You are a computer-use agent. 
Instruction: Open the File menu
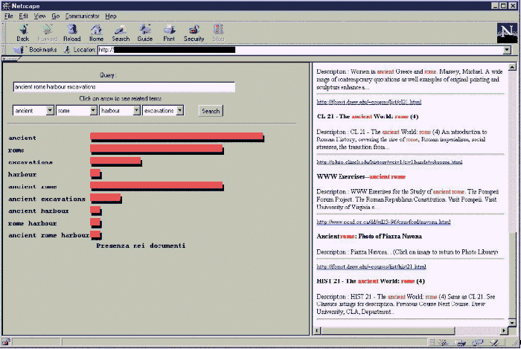pos(9,16)
